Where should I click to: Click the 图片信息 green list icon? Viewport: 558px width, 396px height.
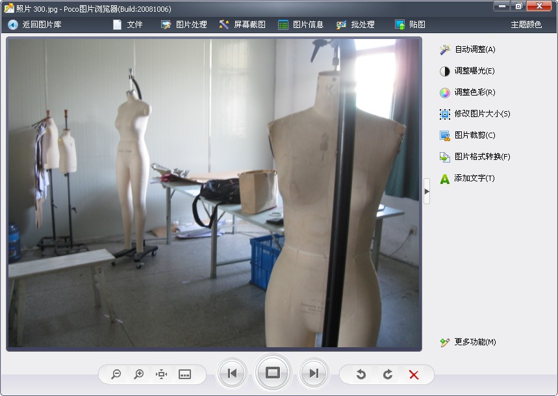(283, 25)
